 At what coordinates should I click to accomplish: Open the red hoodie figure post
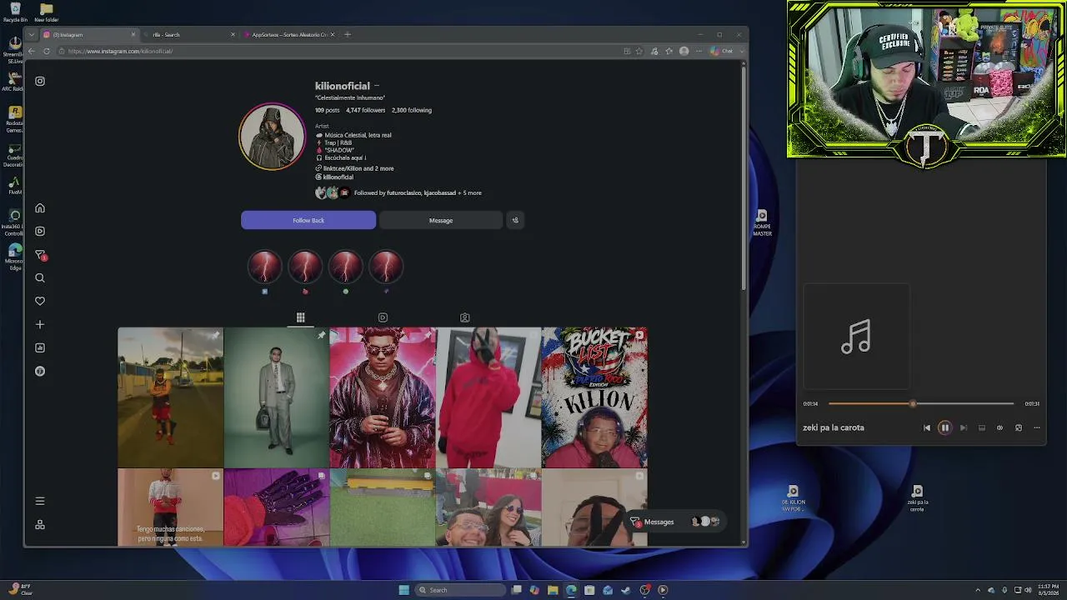point(488,397)
